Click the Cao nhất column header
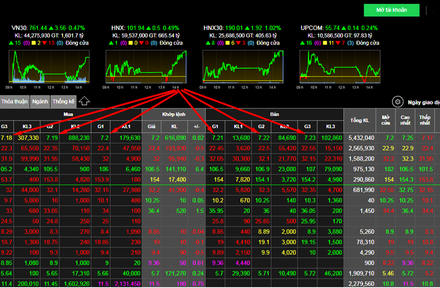This screenshot has width=440, height=288. point(405,120)
